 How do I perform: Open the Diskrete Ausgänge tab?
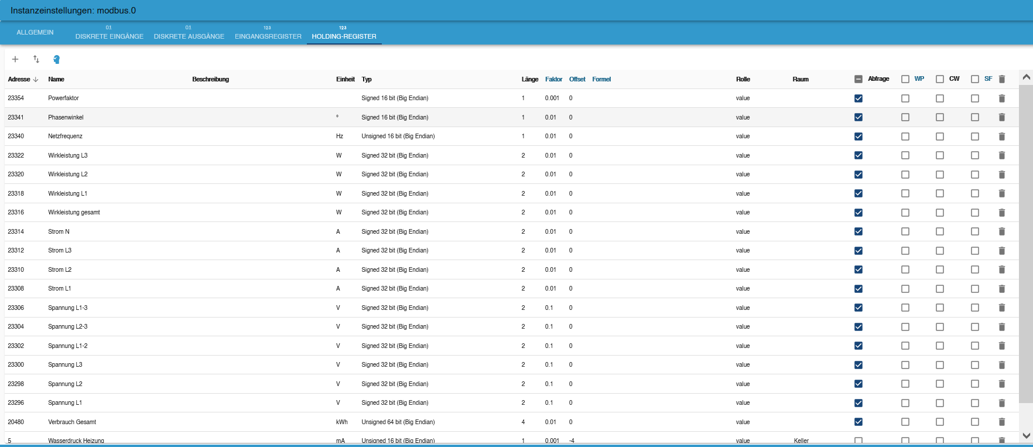point(189,33)
